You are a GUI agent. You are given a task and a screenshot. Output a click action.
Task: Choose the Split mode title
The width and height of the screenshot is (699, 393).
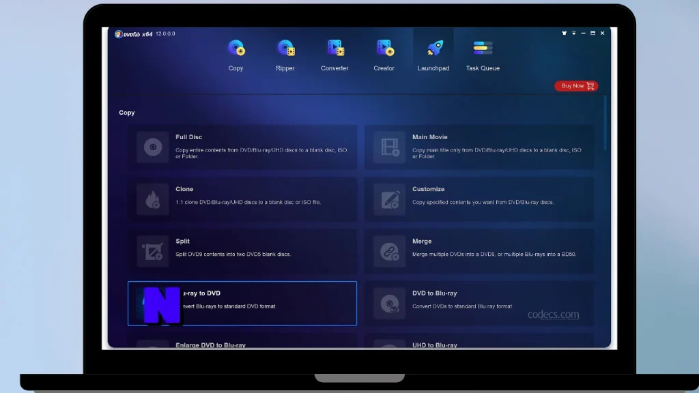click(x=182, y=241)
